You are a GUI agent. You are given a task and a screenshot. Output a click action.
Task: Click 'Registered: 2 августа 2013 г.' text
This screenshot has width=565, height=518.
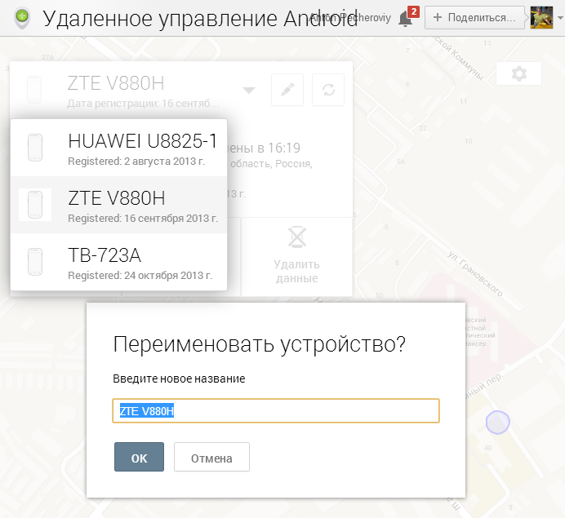click(136, 162)
